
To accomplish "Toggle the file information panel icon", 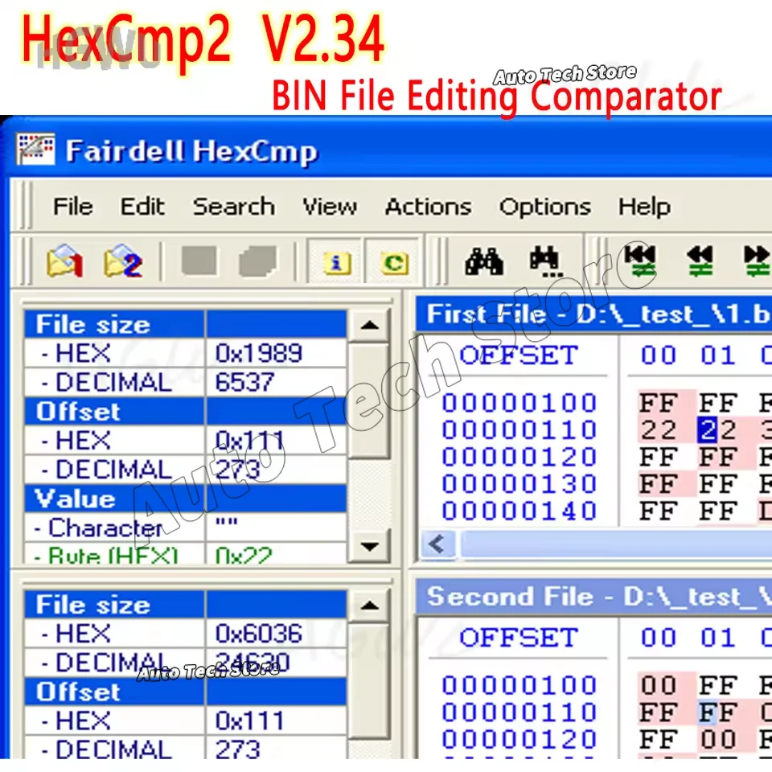I will tap(337, 263).
